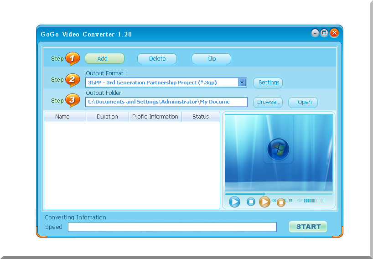Click the video preview thumbnail
The width and height of the screenshot is (373, 259).
[279, 152]
